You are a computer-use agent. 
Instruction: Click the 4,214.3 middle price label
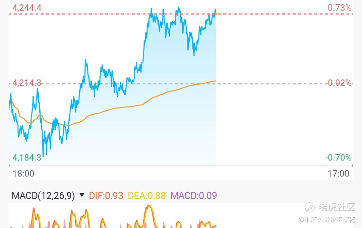pyautogui.click(x=27, y=83)
